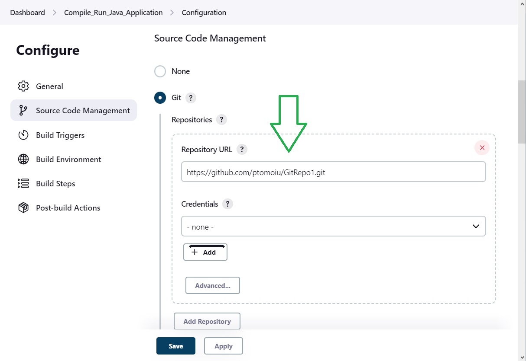
Task: Open help for Credentials
Action: pyautogui.click(x=227, y=204)
